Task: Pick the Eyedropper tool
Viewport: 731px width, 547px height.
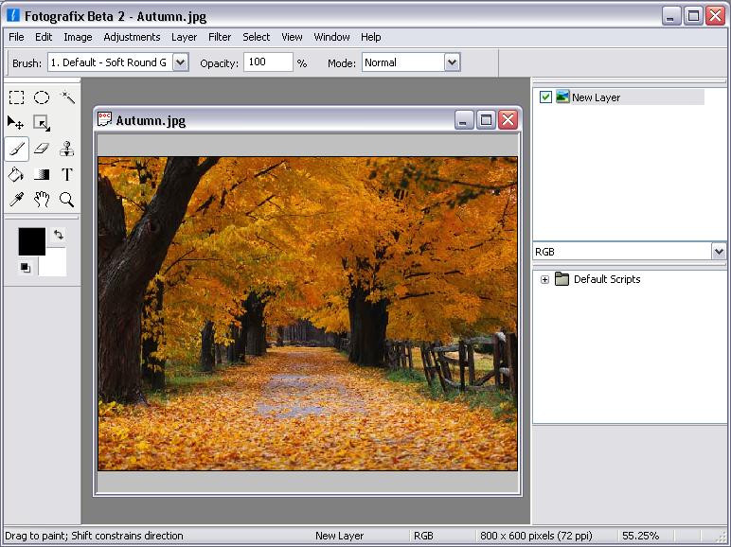Action: 17,200
